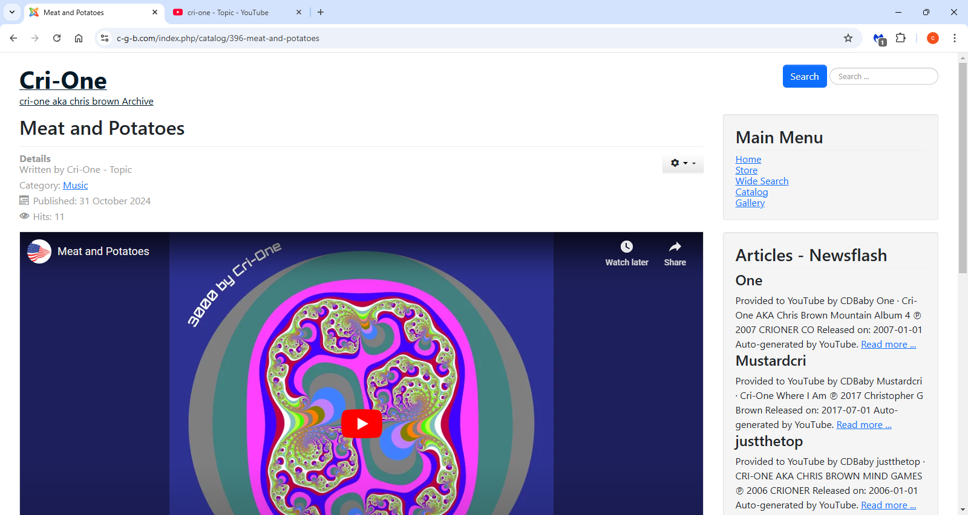Click the Details label
The width and height of the screenshot is (968, 515).
coord(35,159)
